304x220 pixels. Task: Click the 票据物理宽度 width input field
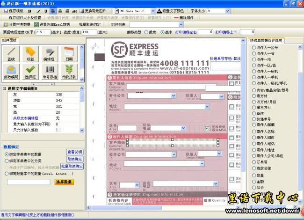tap(43, 32)
